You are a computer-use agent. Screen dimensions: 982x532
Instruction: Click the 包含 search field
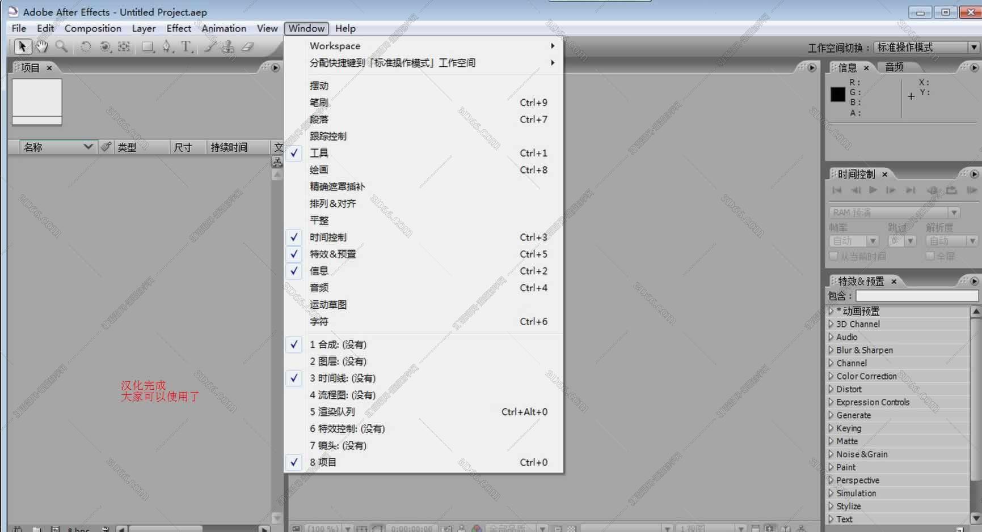(x=917, y=296)
